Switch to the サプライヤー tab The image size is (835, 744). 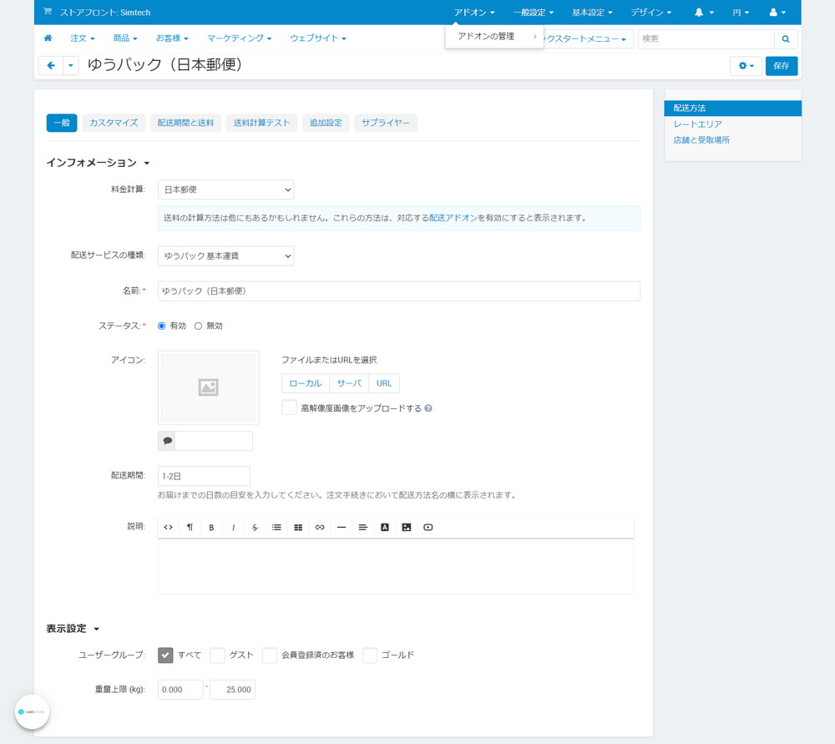pyautogui.click(x=386, y=123)
